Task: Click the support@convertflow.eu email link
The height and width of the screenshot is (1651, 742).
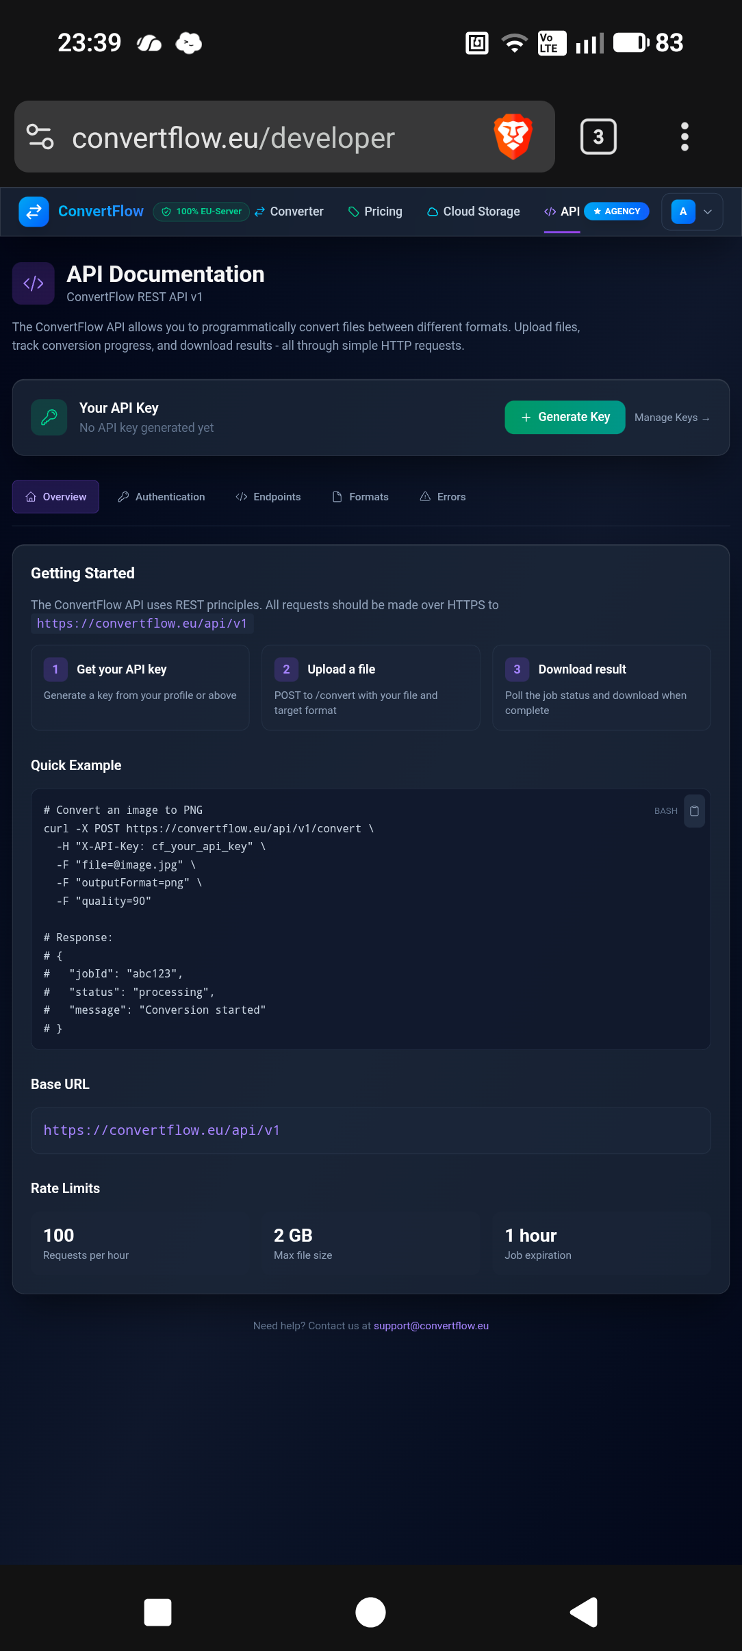Action: coord(431,1326)
